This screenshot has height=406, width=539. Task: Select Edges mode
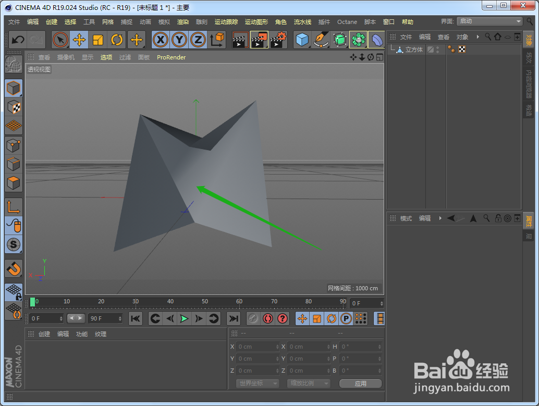coord(14,164)
